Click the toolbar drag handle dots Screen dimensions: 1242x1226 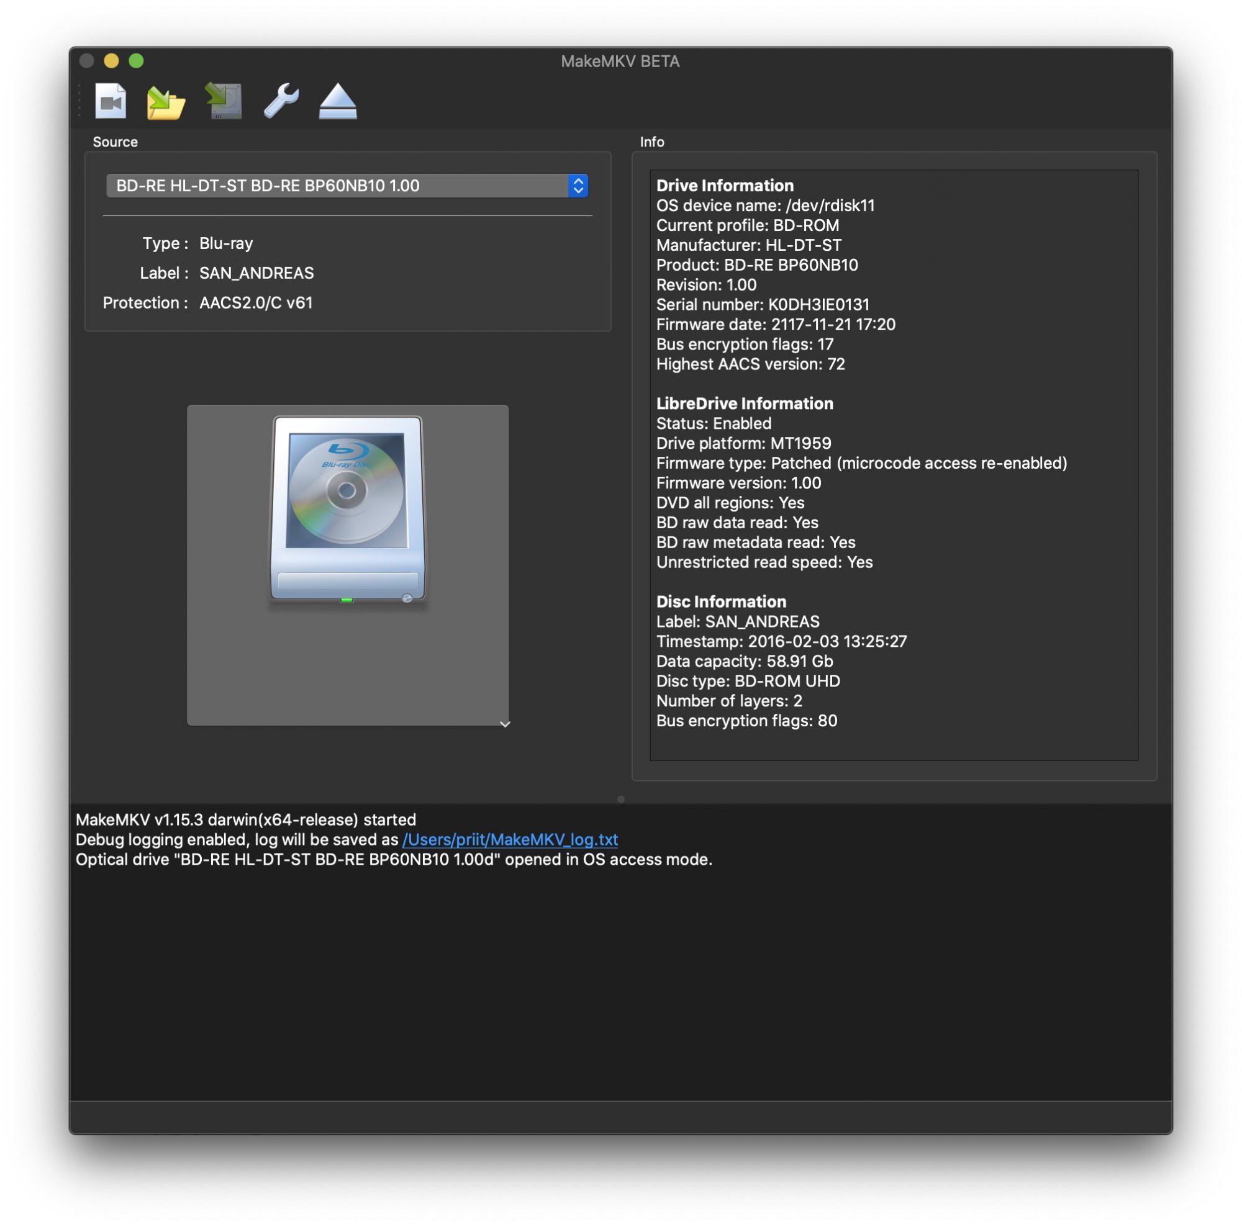[x=79, y=101]
